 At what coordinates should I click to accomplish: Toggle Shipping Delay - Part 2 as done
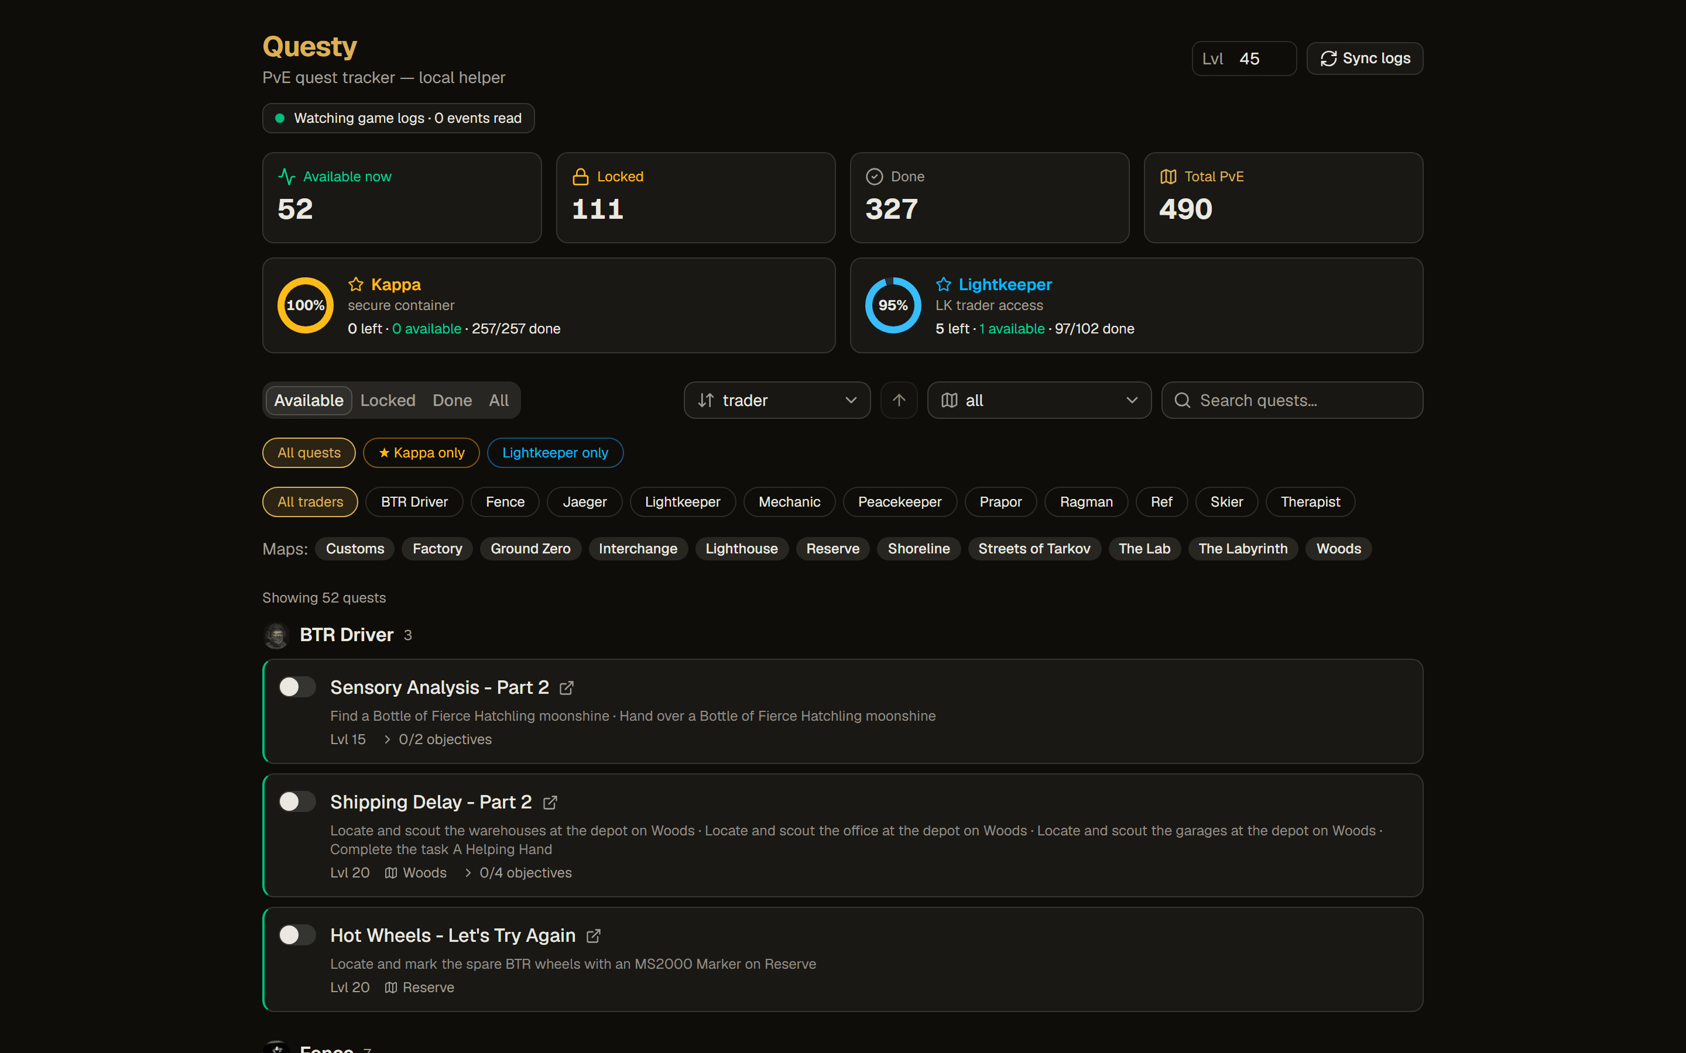click(x=297, y=801)
